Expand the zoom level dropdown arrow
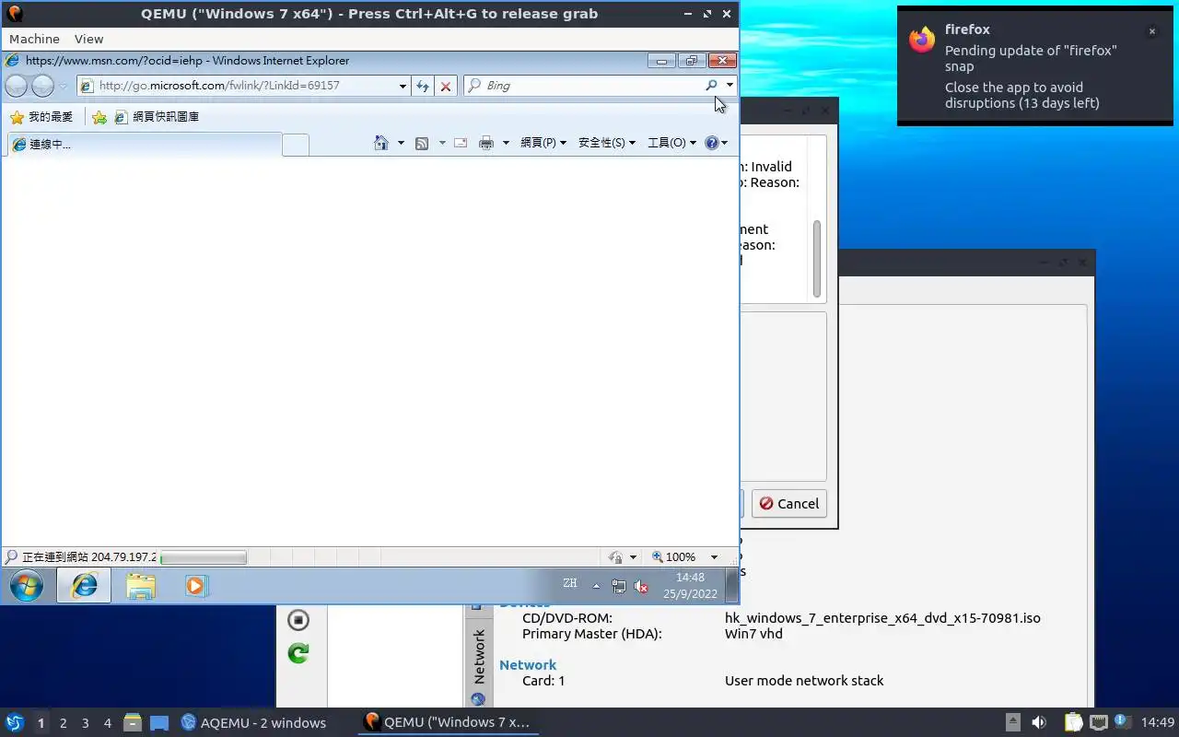The height and width of the screenshot is (737, 1179). [714, 557]
